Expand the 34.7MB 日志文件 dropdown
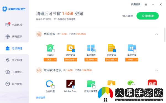The height and width of the screenshot is (103, 166). pyautogui.click(x=111, y=59)
